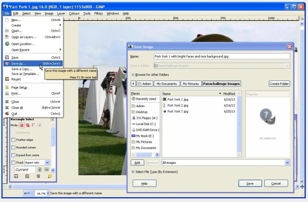
Task: Click GIMP window title icon
Action: (x=5, y=7)
